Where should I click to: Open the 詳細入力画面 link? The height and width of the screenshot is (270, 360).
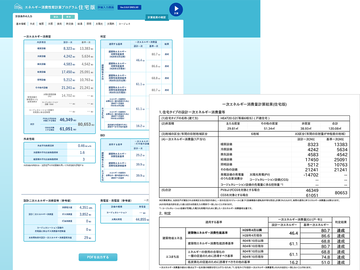[x=106, y=7]
